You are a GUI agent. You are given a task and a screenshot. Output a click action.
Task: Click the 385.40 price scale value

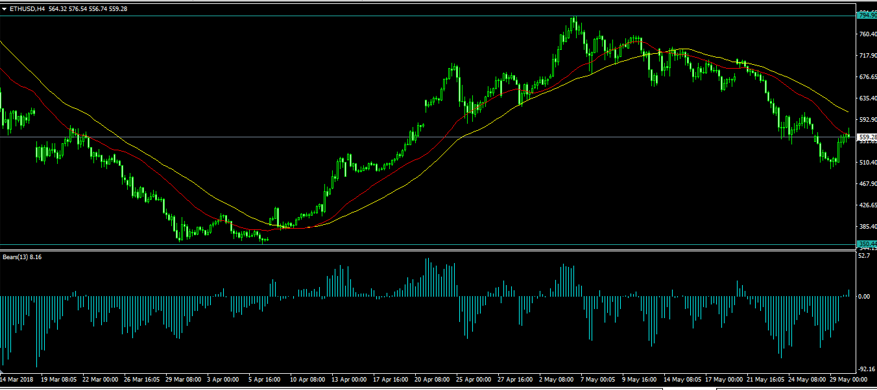(867, 226)
